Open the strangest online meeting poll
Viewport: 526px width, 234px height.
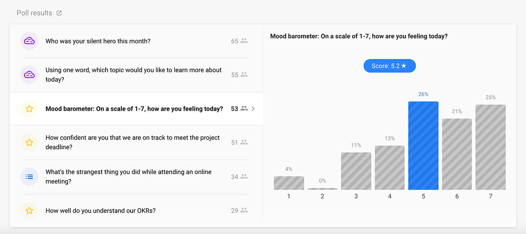pyautogui.click(x=128, y=177)
